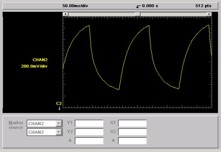Click the Y delta triangle symbol

(x=70, y=141)
